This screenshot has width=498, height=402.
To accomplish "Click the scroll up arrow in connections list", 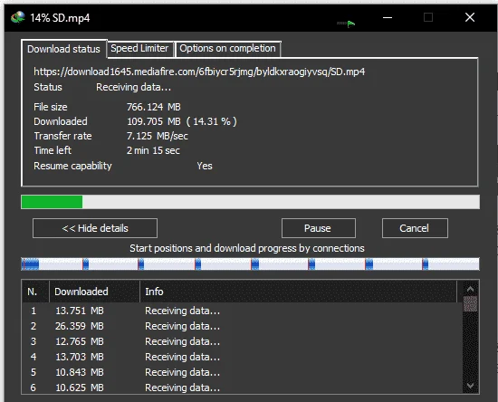I will click(x=470, y=289).
